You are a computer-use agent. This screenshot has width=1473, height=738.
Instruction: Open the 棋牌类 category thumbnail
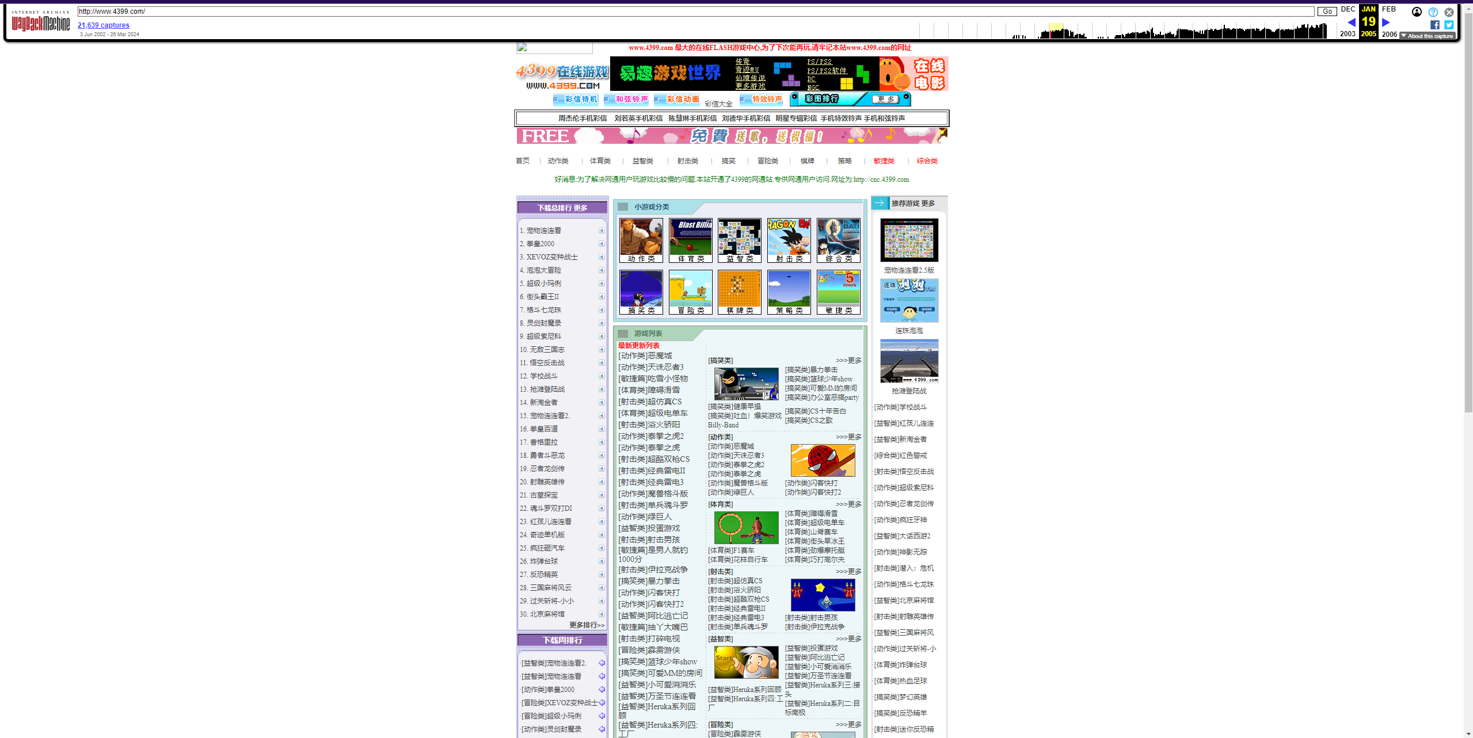tap(740, 292)
